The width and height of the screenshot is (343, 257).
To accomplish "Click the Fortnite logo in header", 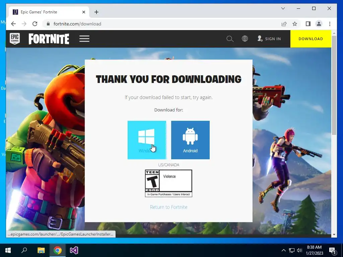I will [49, 39].
